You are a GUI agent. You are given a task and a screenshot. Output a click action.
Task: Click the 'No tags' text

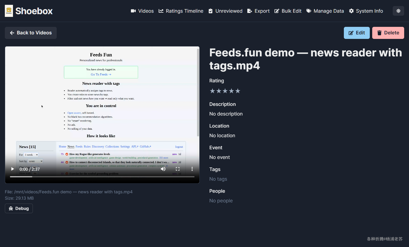(218, 179)
